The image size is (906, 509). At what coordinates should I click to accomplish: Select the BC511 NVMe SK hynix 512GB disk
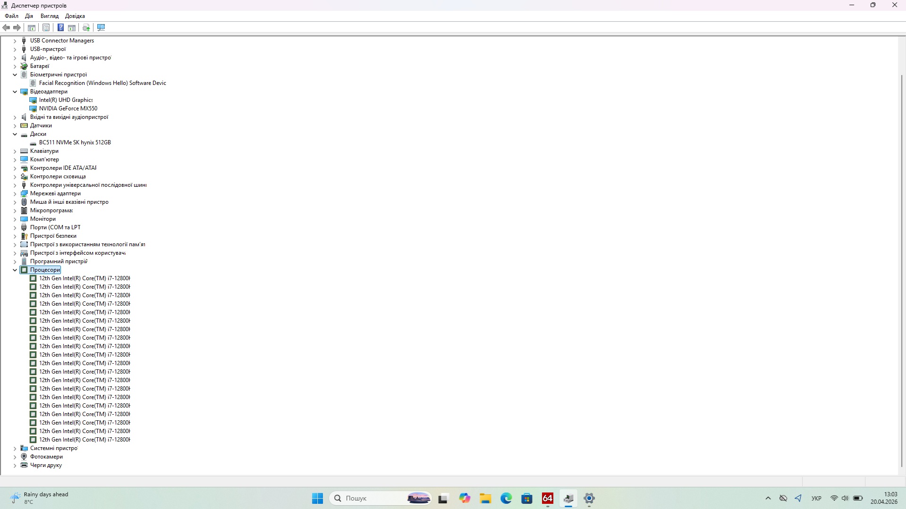tap(75, 142)
